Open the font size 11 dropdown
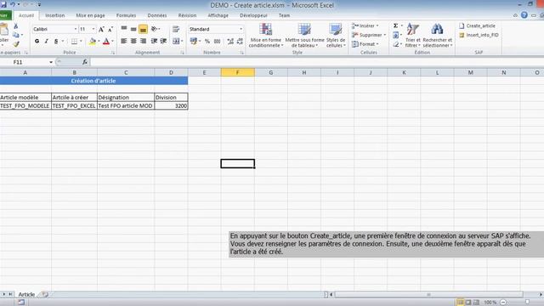This screenshot has height=306, width=544. (x=93, y=29)
